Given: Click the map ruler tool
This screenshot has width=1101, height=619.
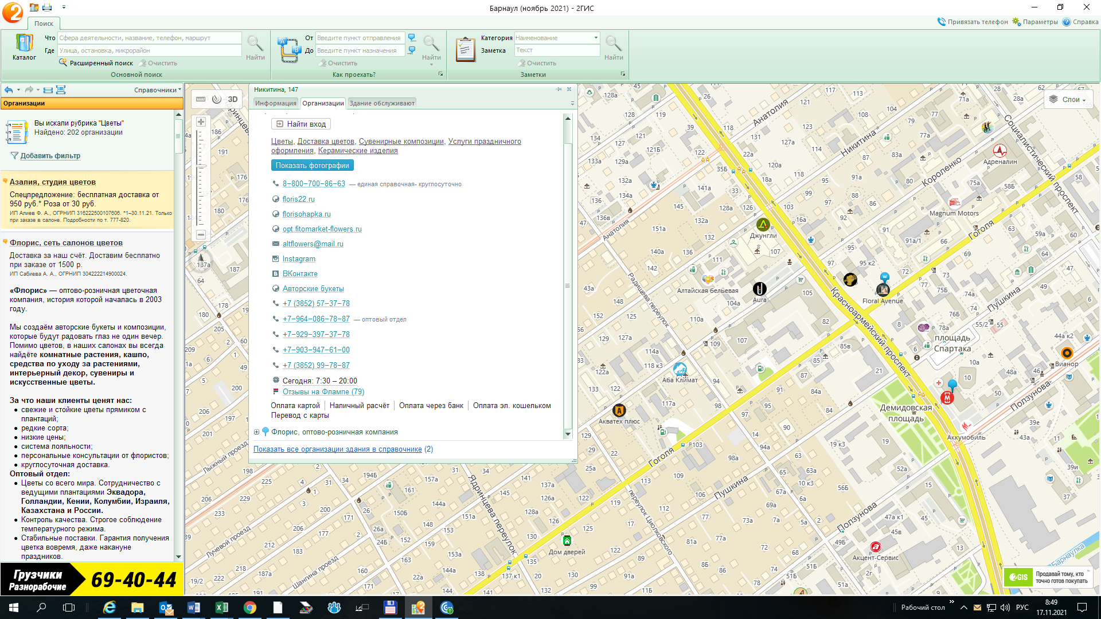Looking at the screenshot, I should point(201,99).
